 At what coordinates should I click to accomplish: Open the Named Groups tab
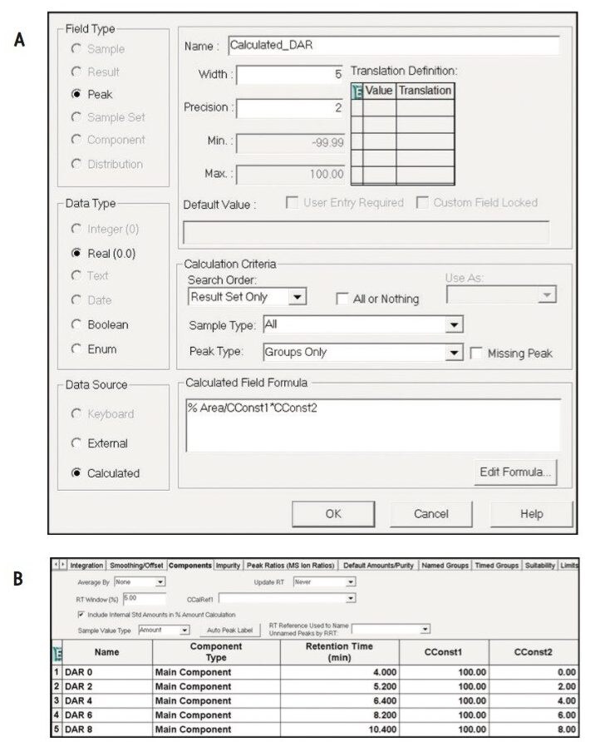point(445,566)
